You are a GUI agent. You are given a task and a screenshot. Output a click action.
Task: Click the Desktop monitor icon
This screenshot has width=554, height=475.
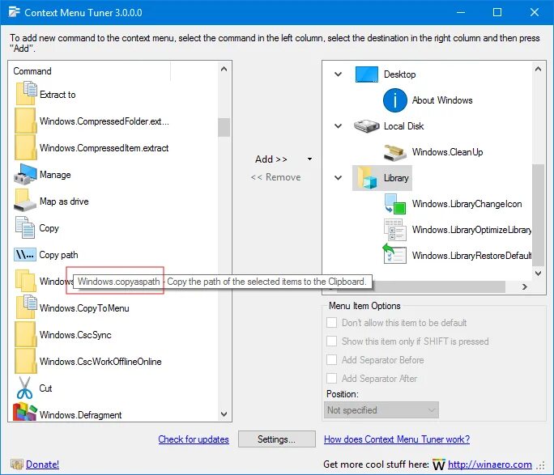(x=367, y=74)
